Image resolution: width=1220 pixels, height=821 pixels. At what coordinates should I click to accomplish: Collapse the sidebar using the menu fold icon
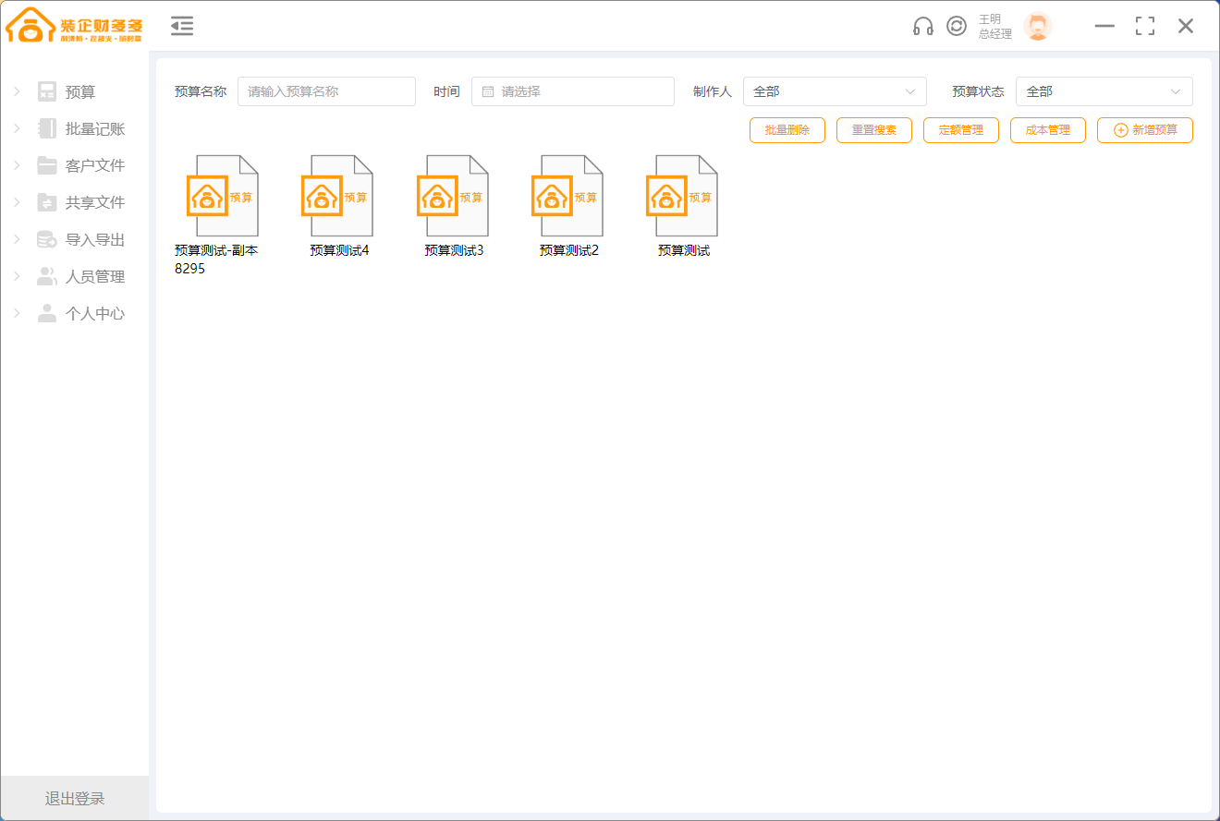(x=182, y=26)
